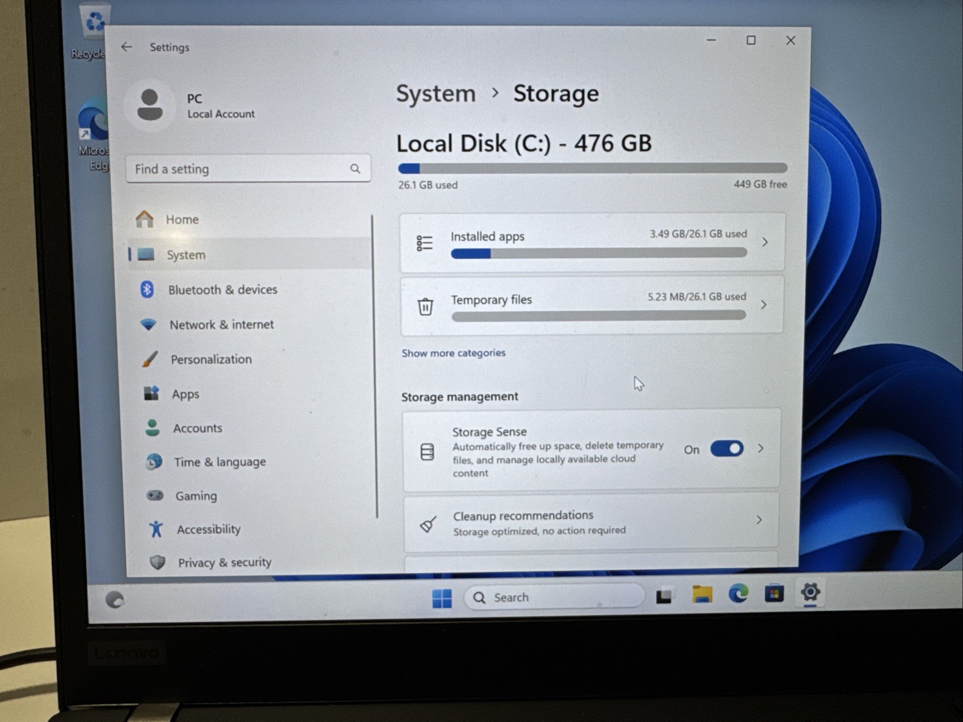963x722 pixels.
Task: Click the Settings gear on taskbar
Action: (810, 593)
